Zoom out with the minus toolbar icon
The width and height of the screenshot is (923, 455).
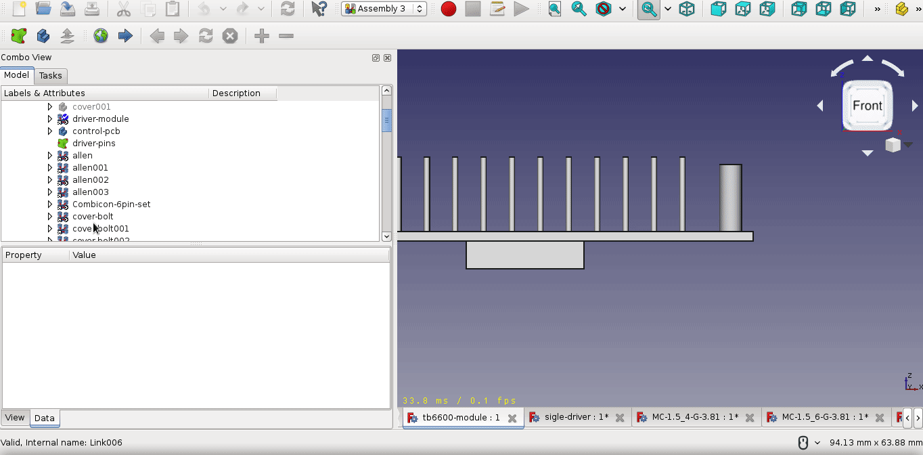point(286,35)
